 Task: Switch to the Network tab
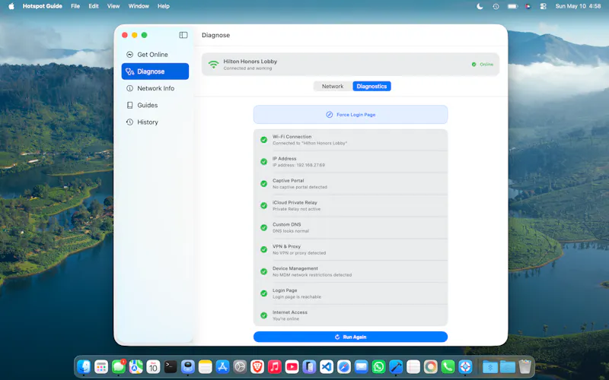point(333,86)
